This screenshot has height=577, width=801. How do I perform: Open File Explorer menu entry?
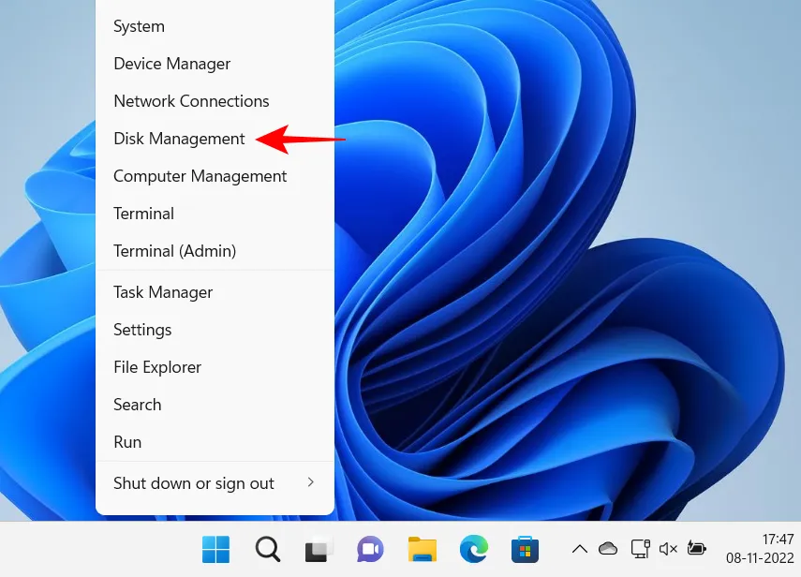pyautogui.click(x=215, y=367)
